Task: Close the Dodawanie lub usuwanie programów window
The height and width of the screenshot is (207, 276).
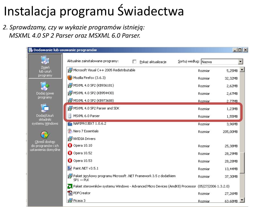Action: (x=245, y=50)
